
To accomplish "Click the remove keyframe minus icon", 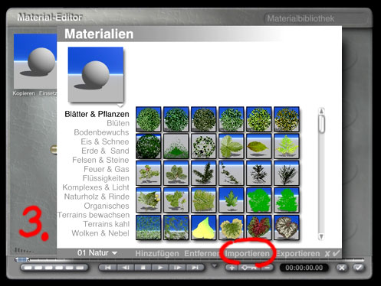I will click(267, 268).
